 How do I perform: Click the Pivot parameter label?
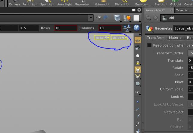179,82
